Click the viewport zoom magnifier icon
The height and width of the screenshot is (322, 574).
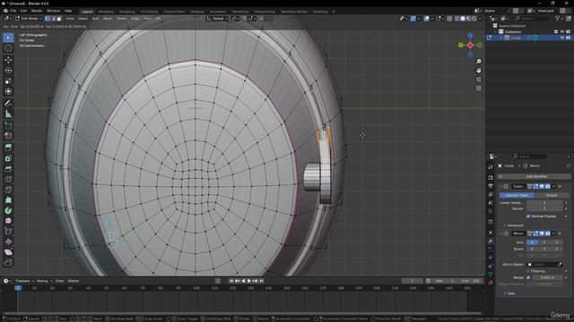tap(478, 62)
